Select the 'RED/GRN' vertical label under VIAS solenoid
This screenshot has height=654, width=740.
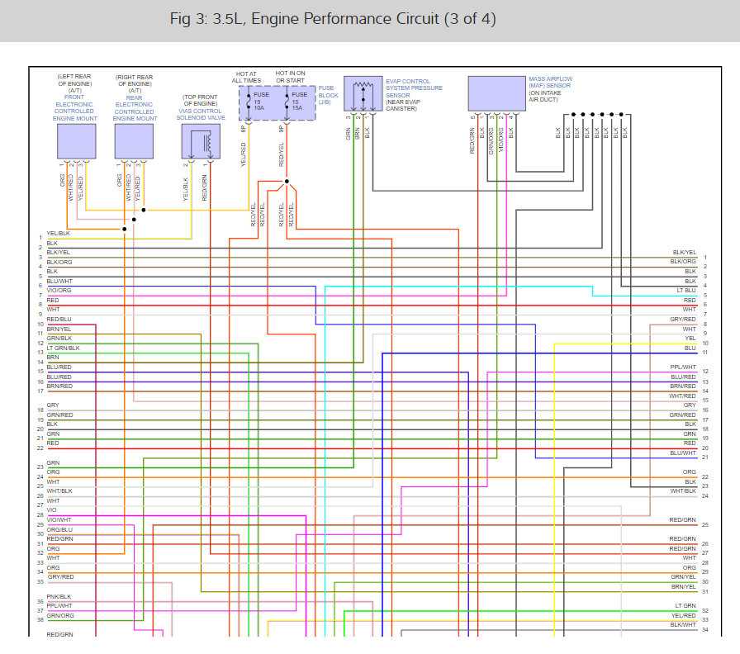point(204,187)
